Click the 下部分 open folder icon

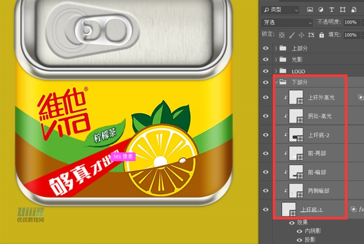coord(283,82)
